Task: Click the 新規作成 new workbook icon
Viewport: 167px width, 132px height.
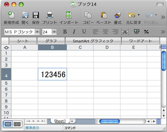Action: pyautogui.click(x=11, y=15)
